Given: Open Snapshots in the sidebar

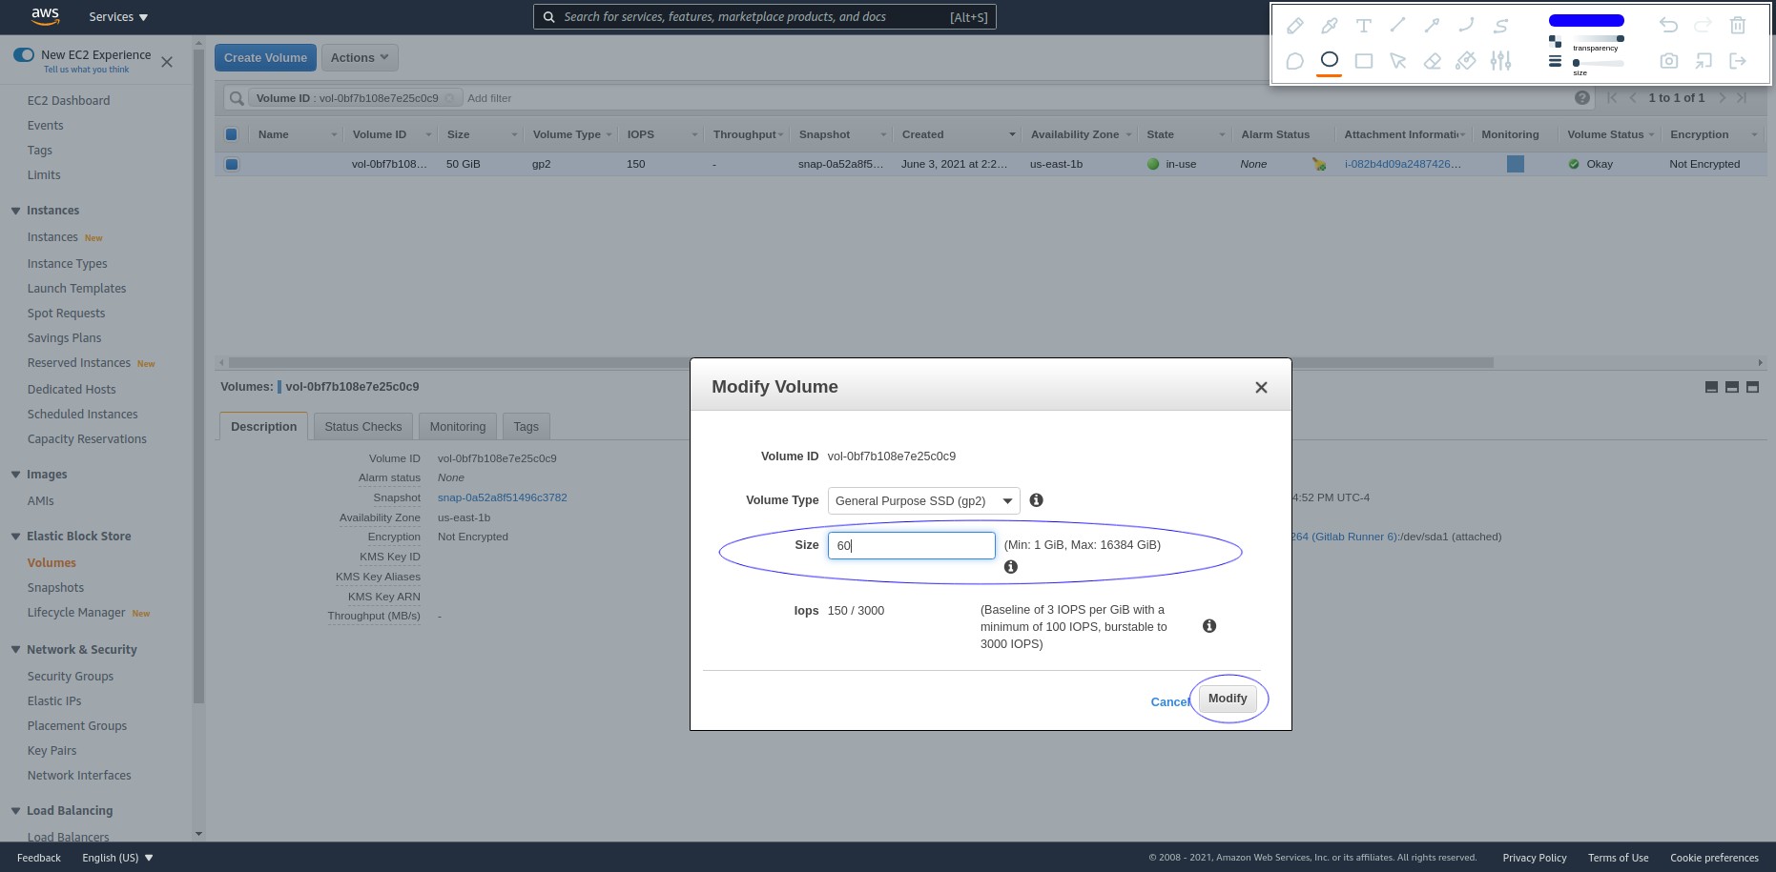Looking at the screenshot, I should tap(55, 588).
